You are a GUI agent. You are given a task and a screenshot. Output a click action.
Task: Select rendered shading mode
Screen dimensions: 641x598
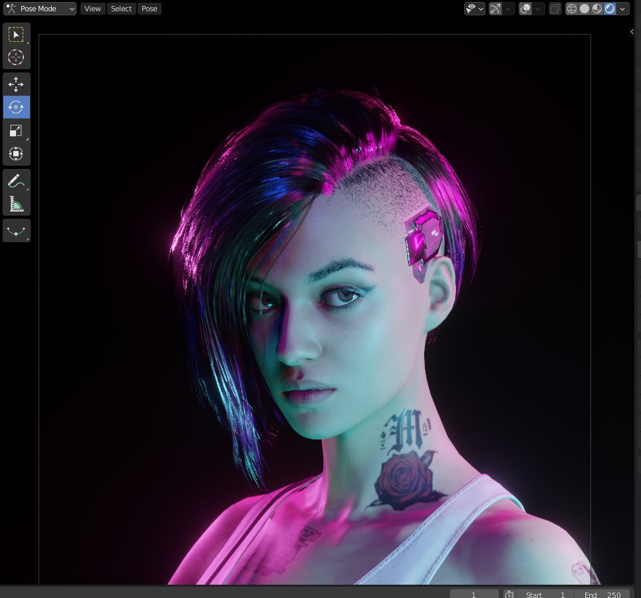[610, 9]
